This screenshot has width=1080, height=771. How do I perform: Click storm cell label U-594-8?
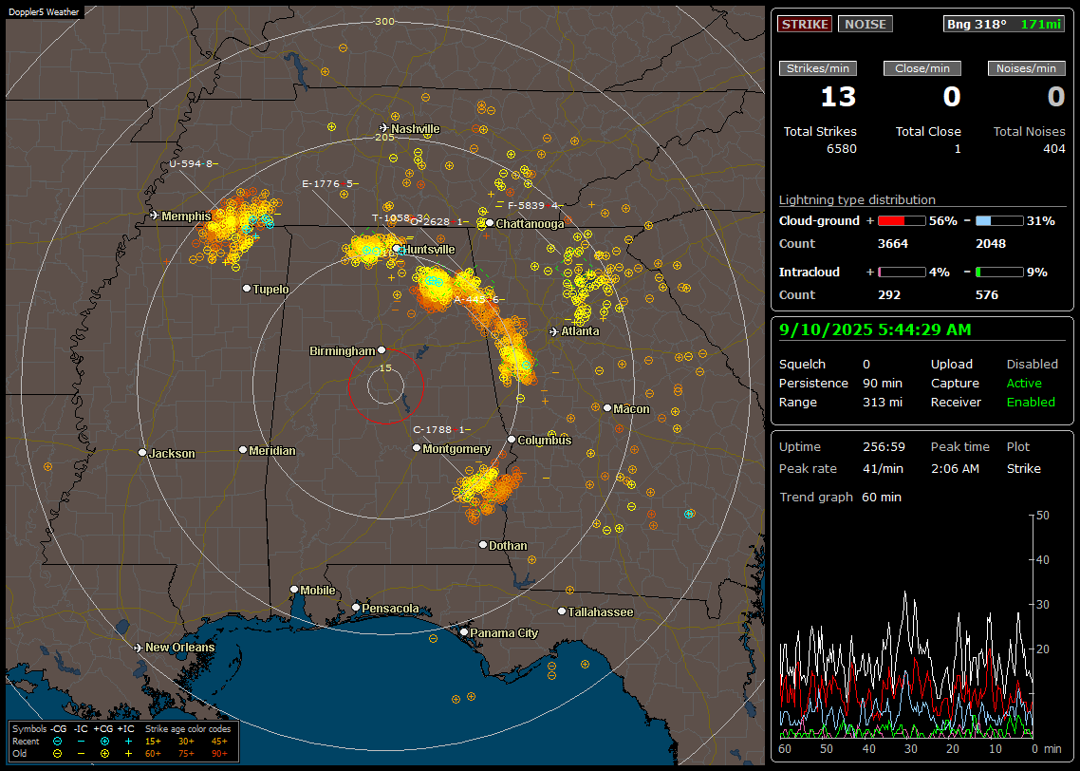point(194,164)
